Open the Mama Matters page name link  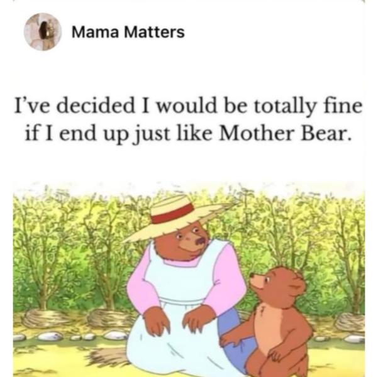(x=128, y=32)
